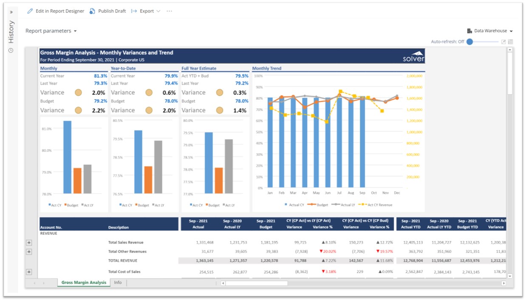Click the Publish Draft button label
Image resolution: width=526 pixels, height=301 pixels.
[x=112, y=11]
